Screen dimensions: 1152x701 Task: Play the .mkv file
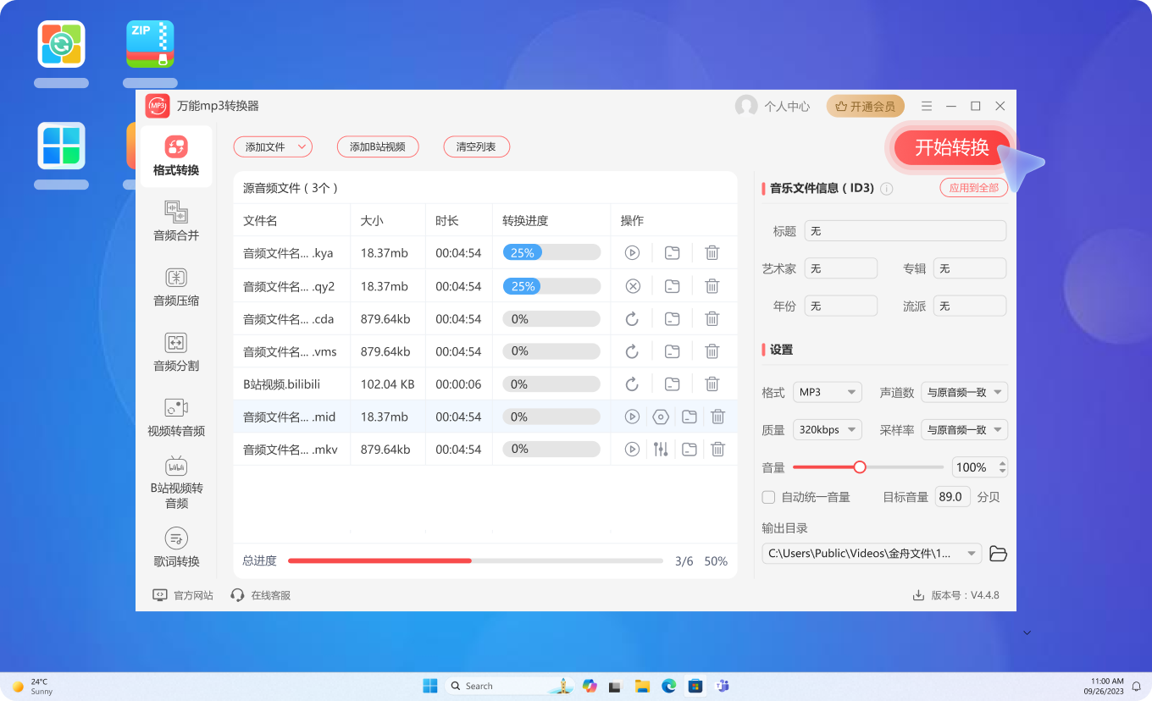[632, 450]
